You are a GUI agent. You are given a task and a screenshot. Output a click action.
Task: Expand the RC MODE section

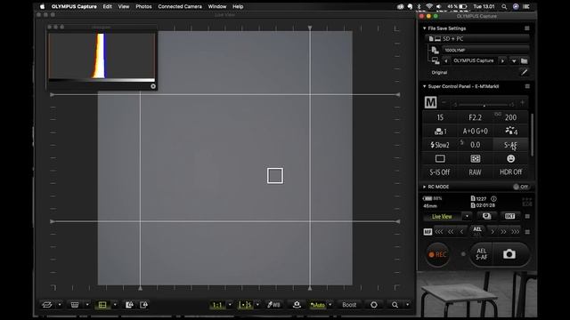pyautogui.click(x=424, y=187)
